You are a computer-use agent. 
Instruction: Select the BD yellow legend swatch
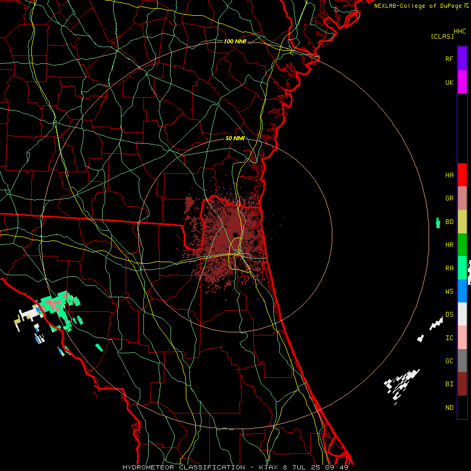coord(462,222)
